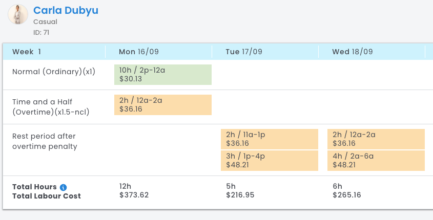Viewport: 433px width, 220px height.
Task: Click Carla Dubyu's profile avatar
Action: tap(18, 14)
